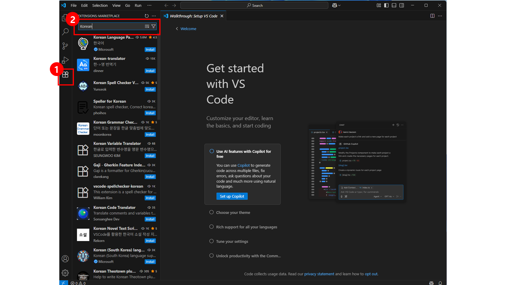Open the Go menu
This screenshot has height=285, width=506.
127,5
